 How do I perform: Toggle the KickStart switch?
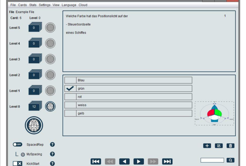[18, 163]
